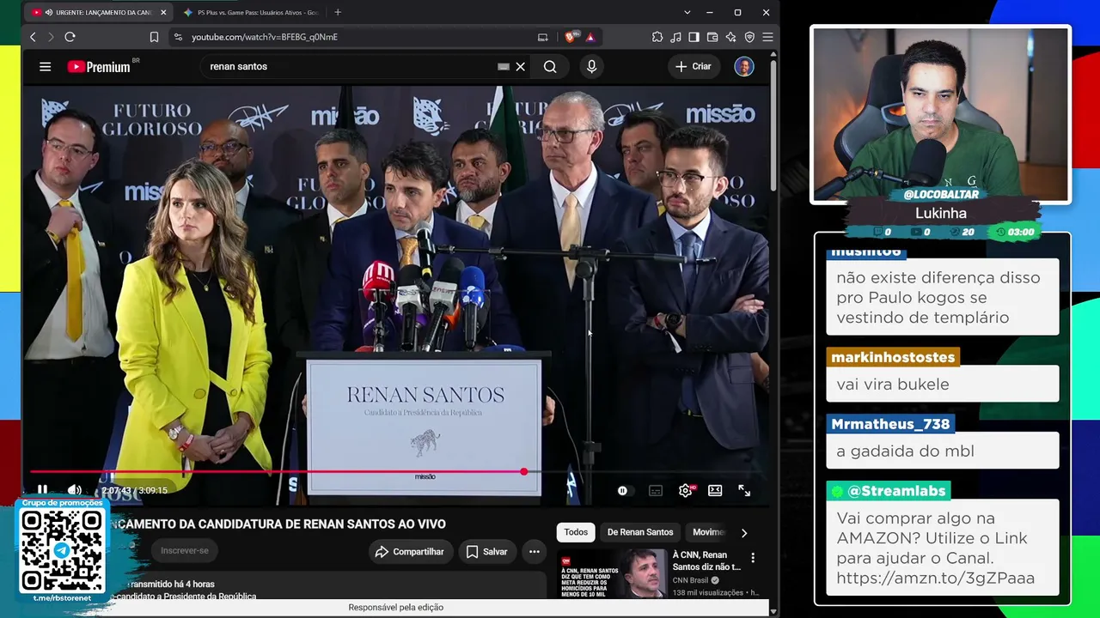Select the Todos filter chip
1100x618 pixels.
576,532
